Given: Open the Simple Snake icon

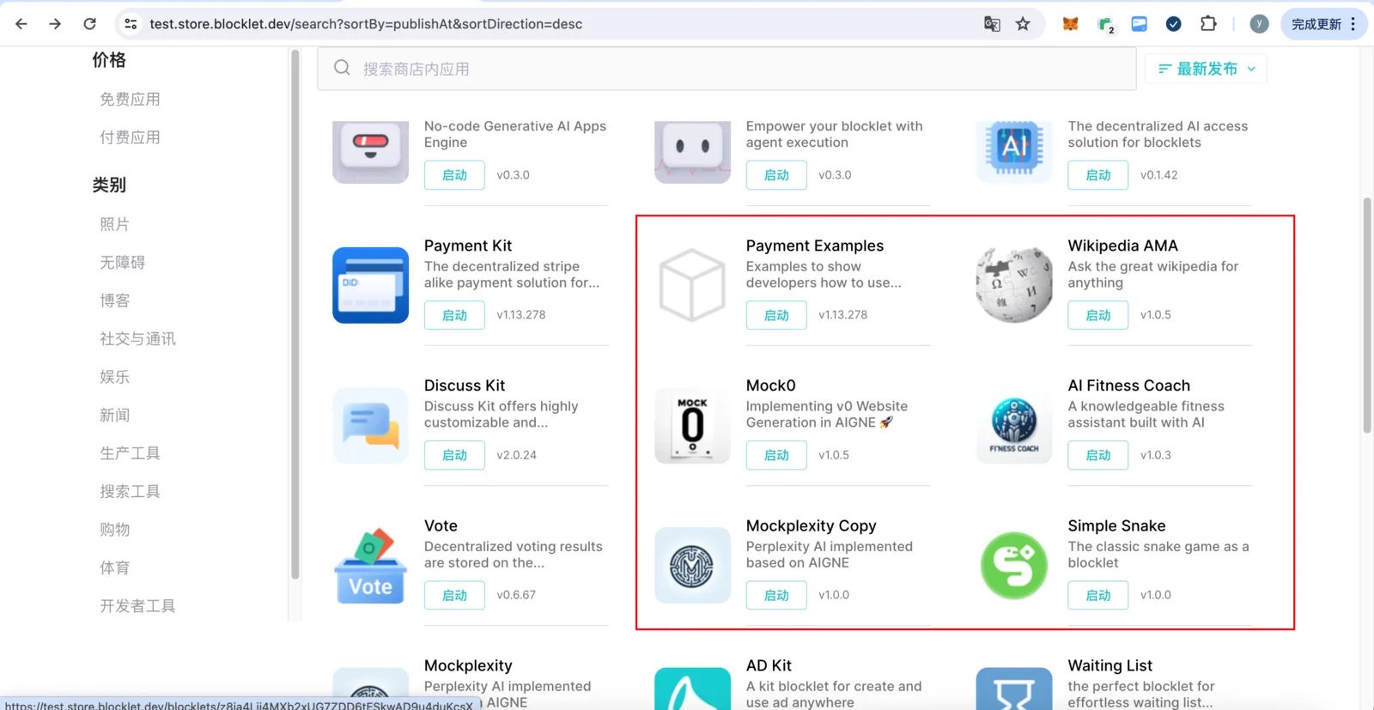Looking at the screenshot, I should click(x=1014, y=565).
